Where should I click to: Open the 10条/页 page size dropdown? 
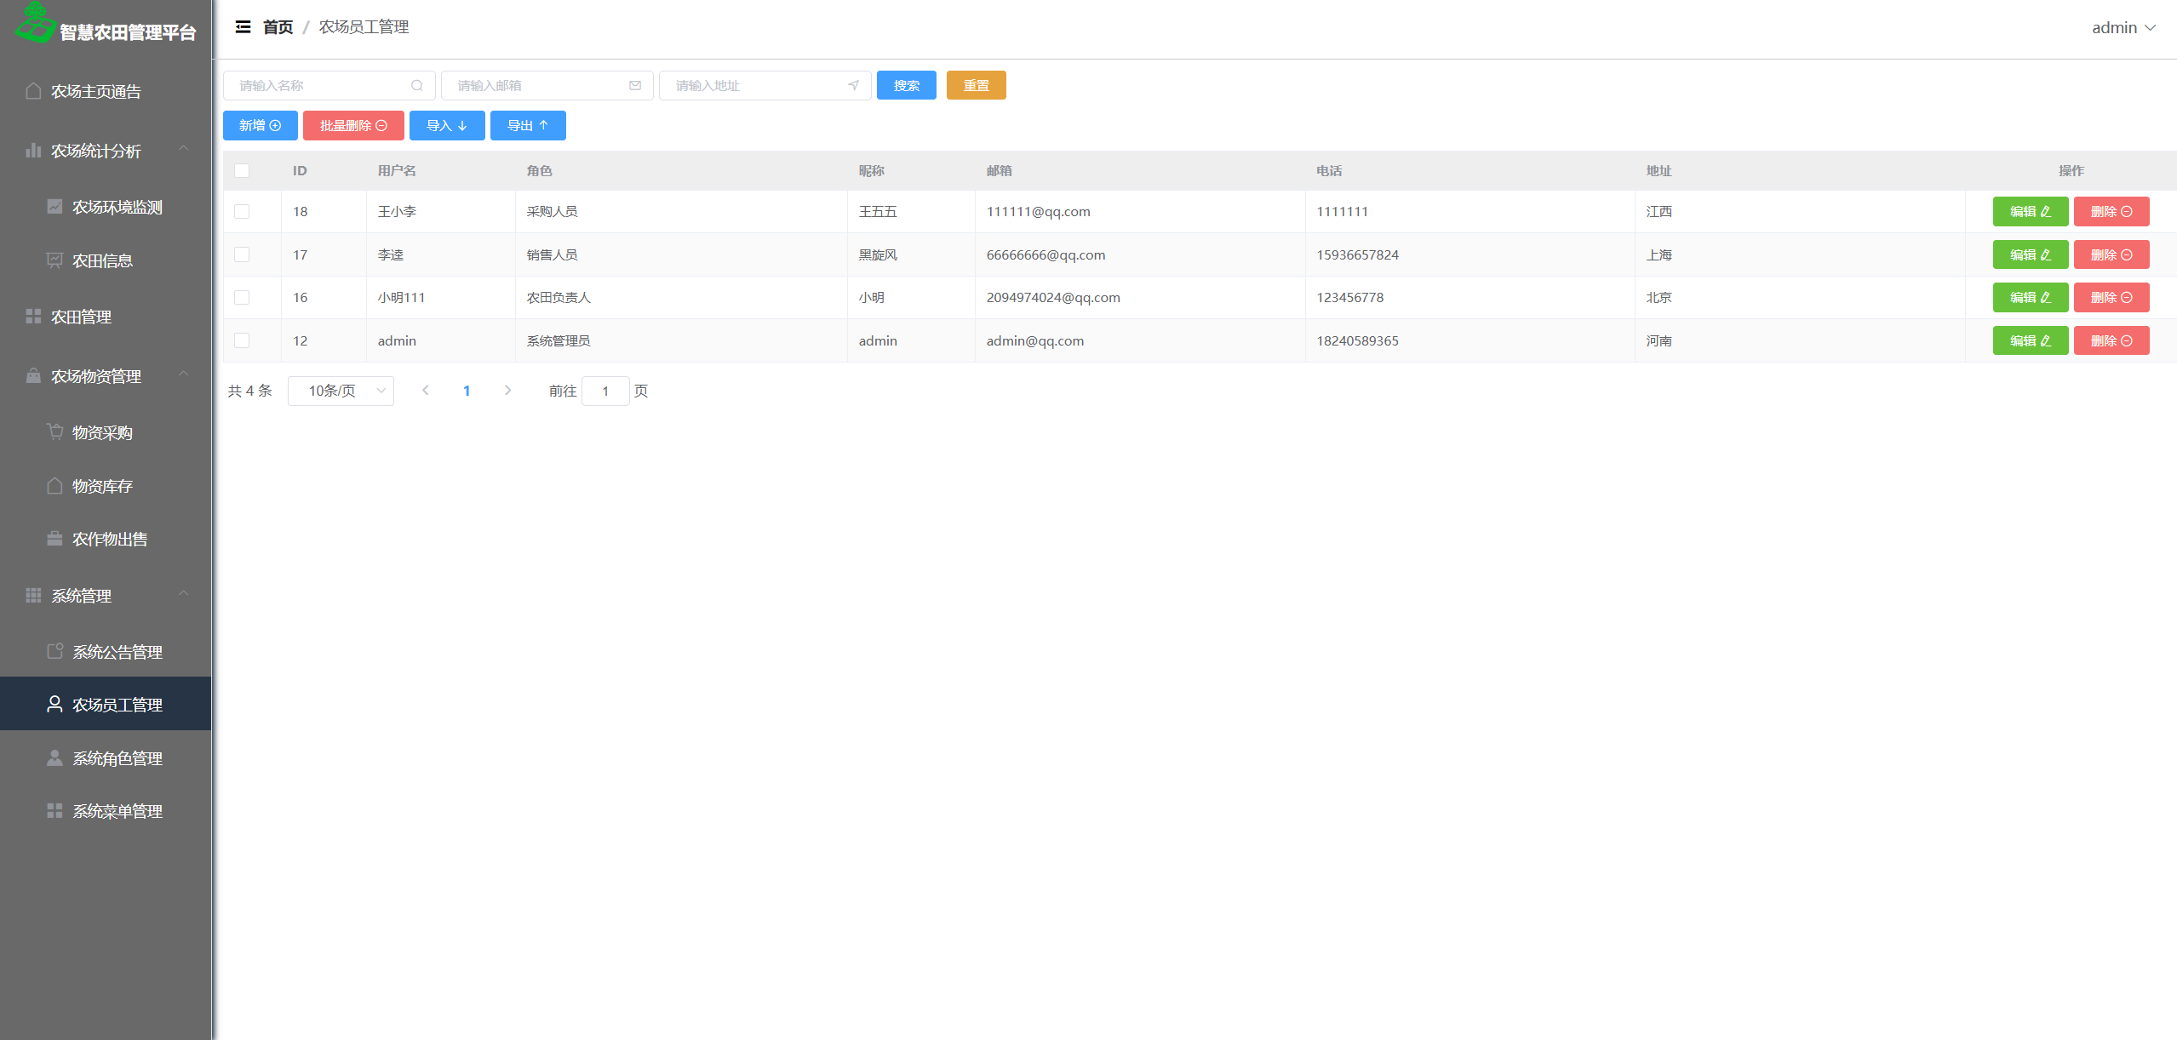click(x=341, y=391)
